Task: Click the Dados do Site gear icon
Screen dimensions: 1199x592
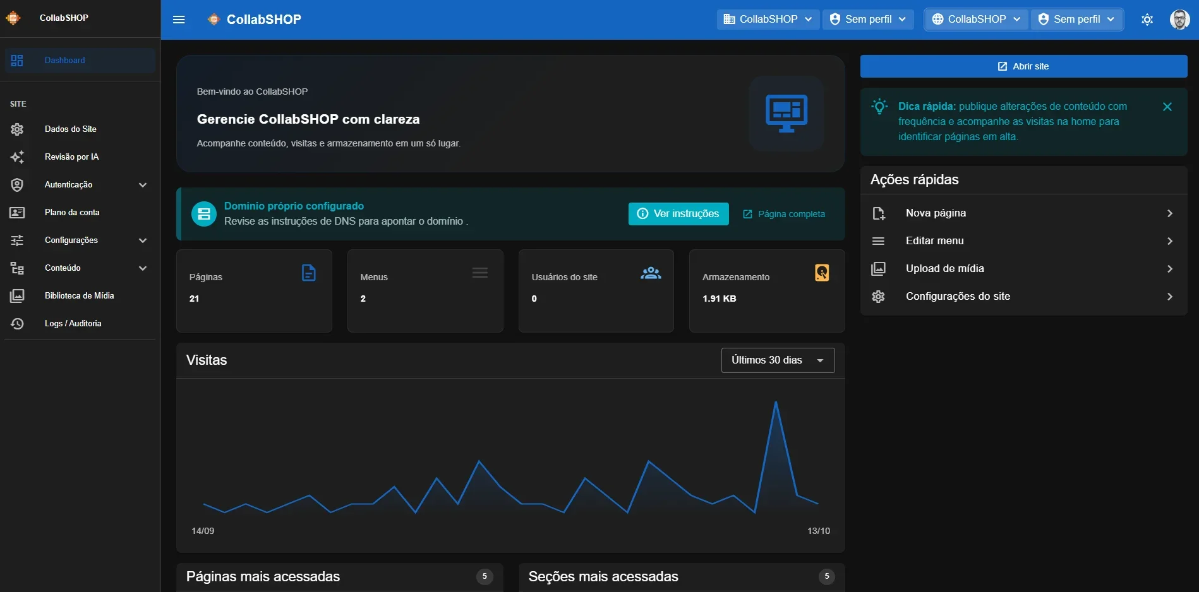Action: [17, 129]
